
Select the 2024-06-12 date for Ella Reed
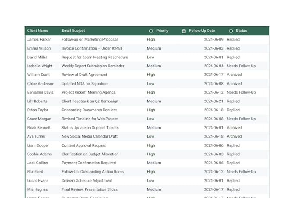pyautogui.click(x=214, y=172)
